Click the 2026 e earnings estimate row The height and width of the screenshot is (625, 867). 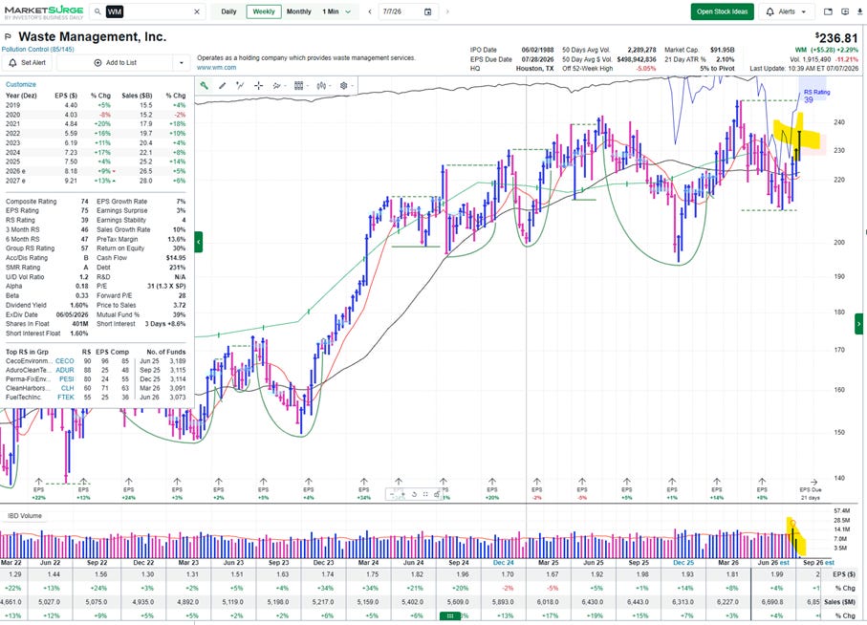pyautogui.click(x=96, y=171)
